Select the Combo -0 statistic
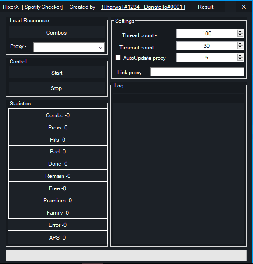The height and width of the screenshot is (264, 253). point(58,115)
